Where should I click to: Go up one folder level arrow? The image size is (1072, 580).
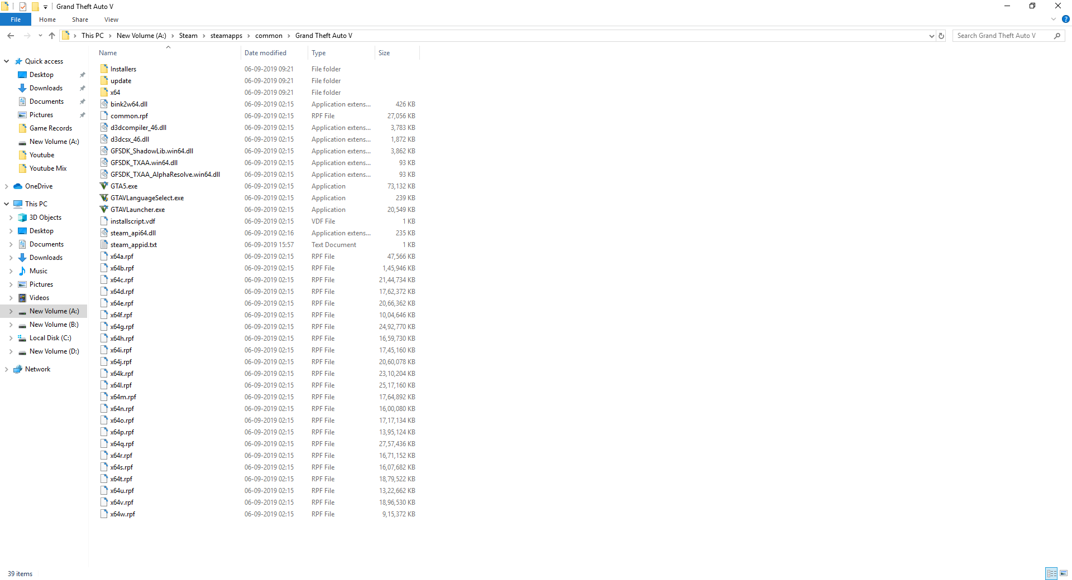52,36
